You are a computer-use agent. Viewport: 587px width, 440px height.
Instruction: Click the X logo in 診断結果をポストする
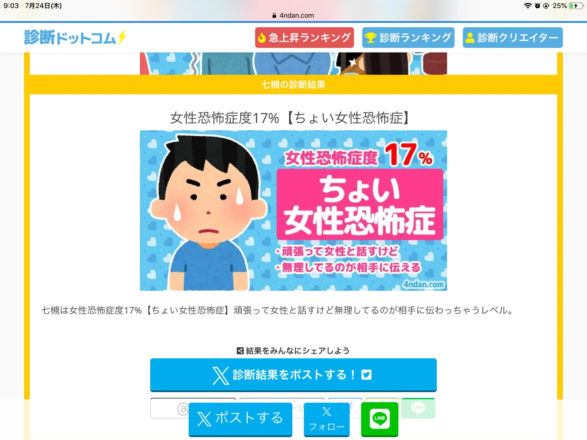tap(220, 375)
